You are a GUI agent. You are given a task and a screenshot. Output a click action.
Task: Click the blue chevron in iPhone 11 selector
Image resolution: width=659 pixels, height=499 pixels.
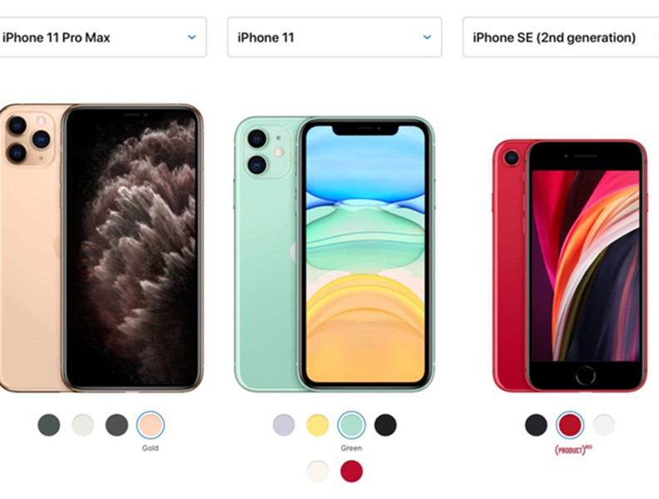[427, 37]
